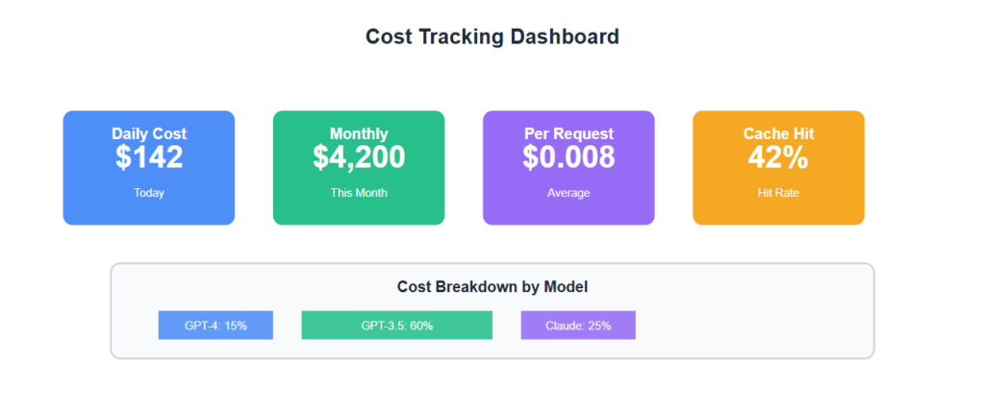Image resolution: width=985 pixels, height=412 pixels.
Task: Click the Cost Tracking Dashboard title
Action: pos(492,37)
